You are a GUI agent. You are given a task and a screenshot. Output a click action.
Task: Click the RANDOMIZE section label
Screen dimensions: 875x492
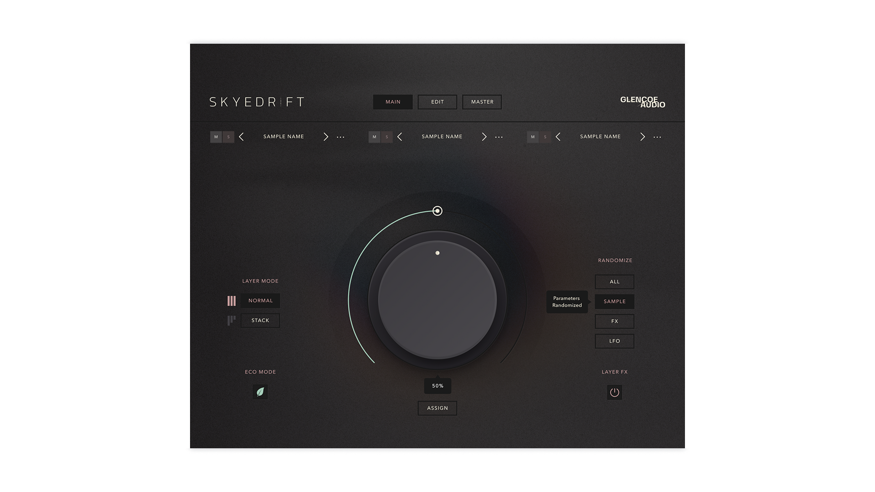click(x=615, y=261)
